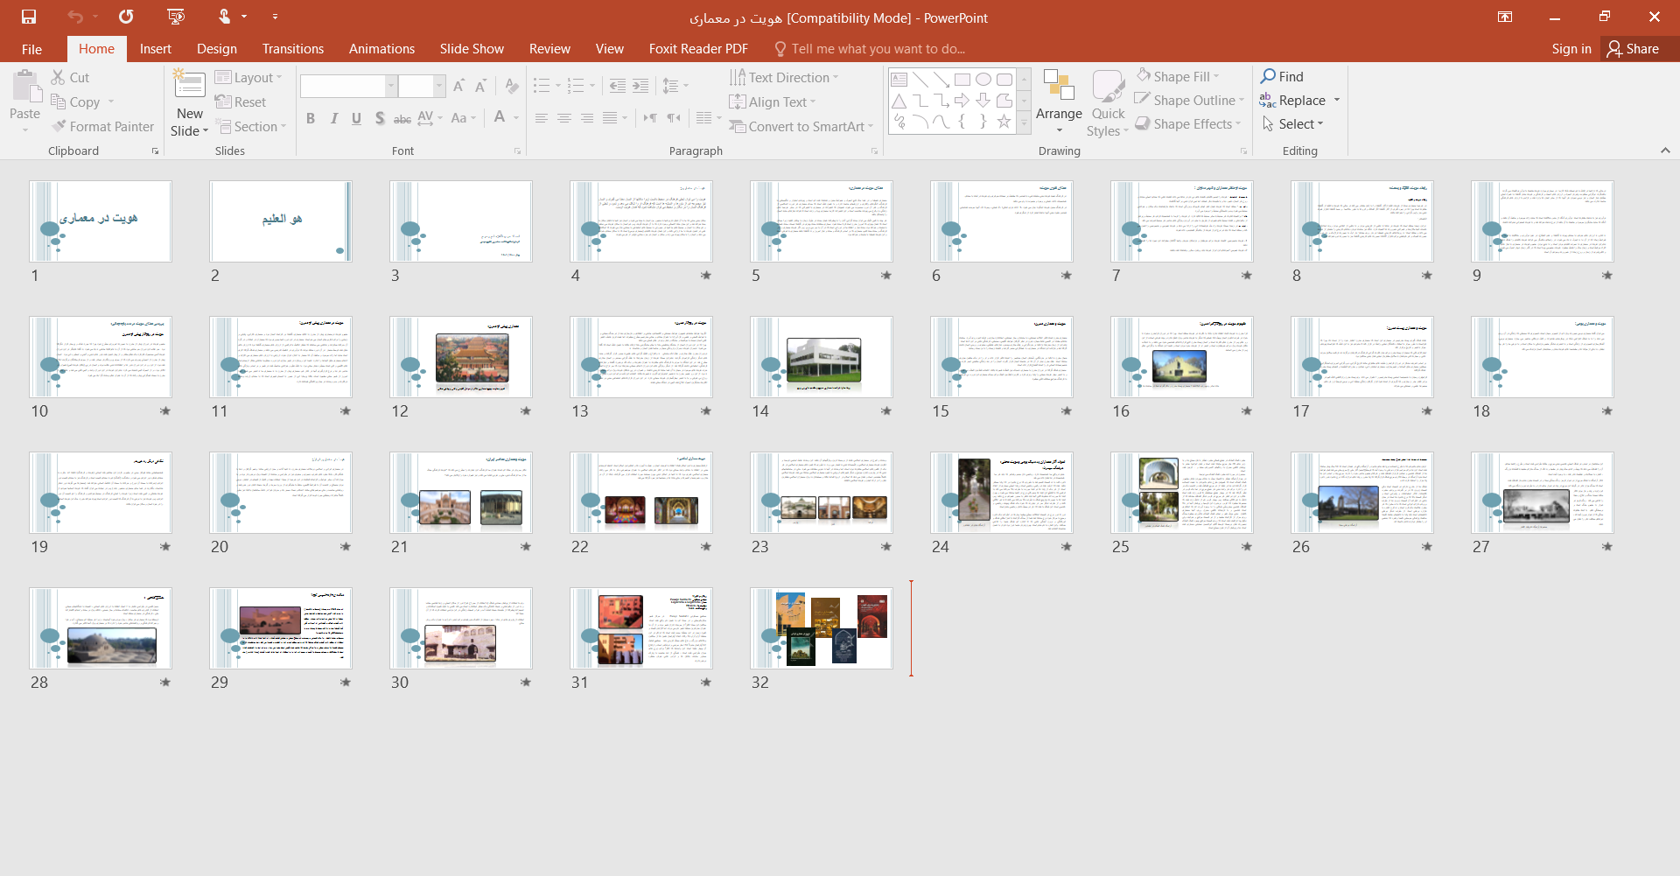Image resolution: width=1680 pixels, height=876 pixels.
Task: Switch to the Slide Show tab
Action: (x=472, y=49)
